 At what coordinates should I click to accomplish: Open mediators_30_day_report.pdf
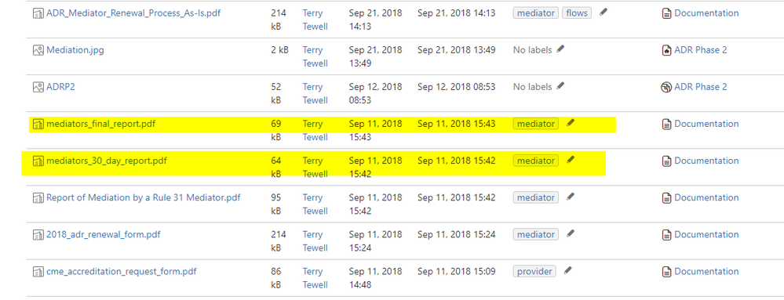coord(107,161)
